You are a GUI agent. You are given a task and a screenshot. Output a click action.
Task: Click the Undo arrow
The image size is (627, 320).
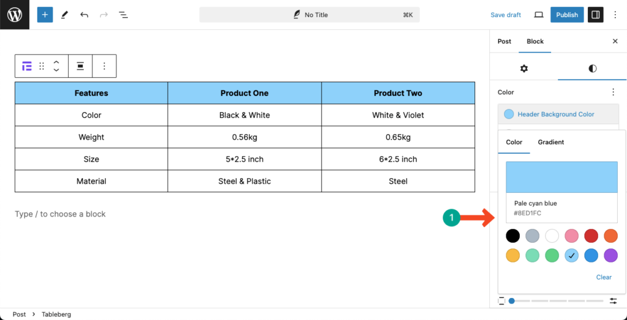tap(84, 15)
